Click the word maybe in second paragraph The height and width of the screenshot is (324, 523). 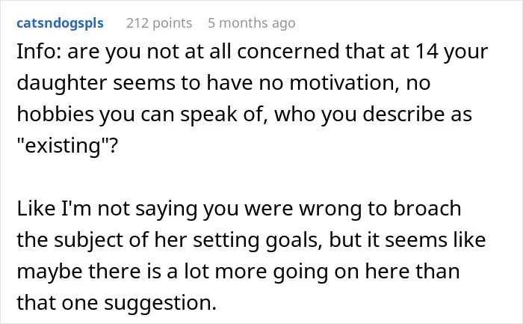click(49, 272)
